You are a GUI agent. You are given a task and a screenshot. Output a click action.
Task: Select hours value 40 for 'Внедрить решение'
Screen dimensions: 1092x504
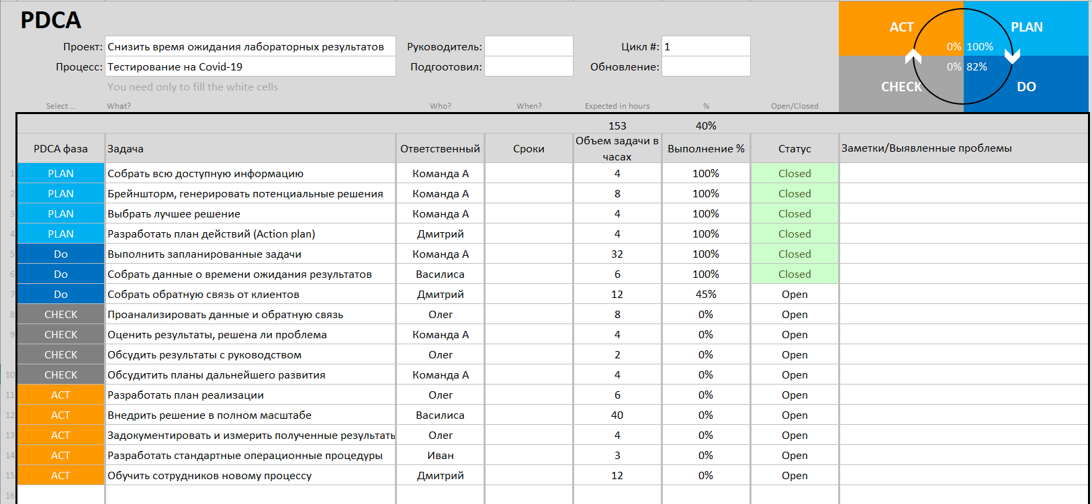click(617, 415)
